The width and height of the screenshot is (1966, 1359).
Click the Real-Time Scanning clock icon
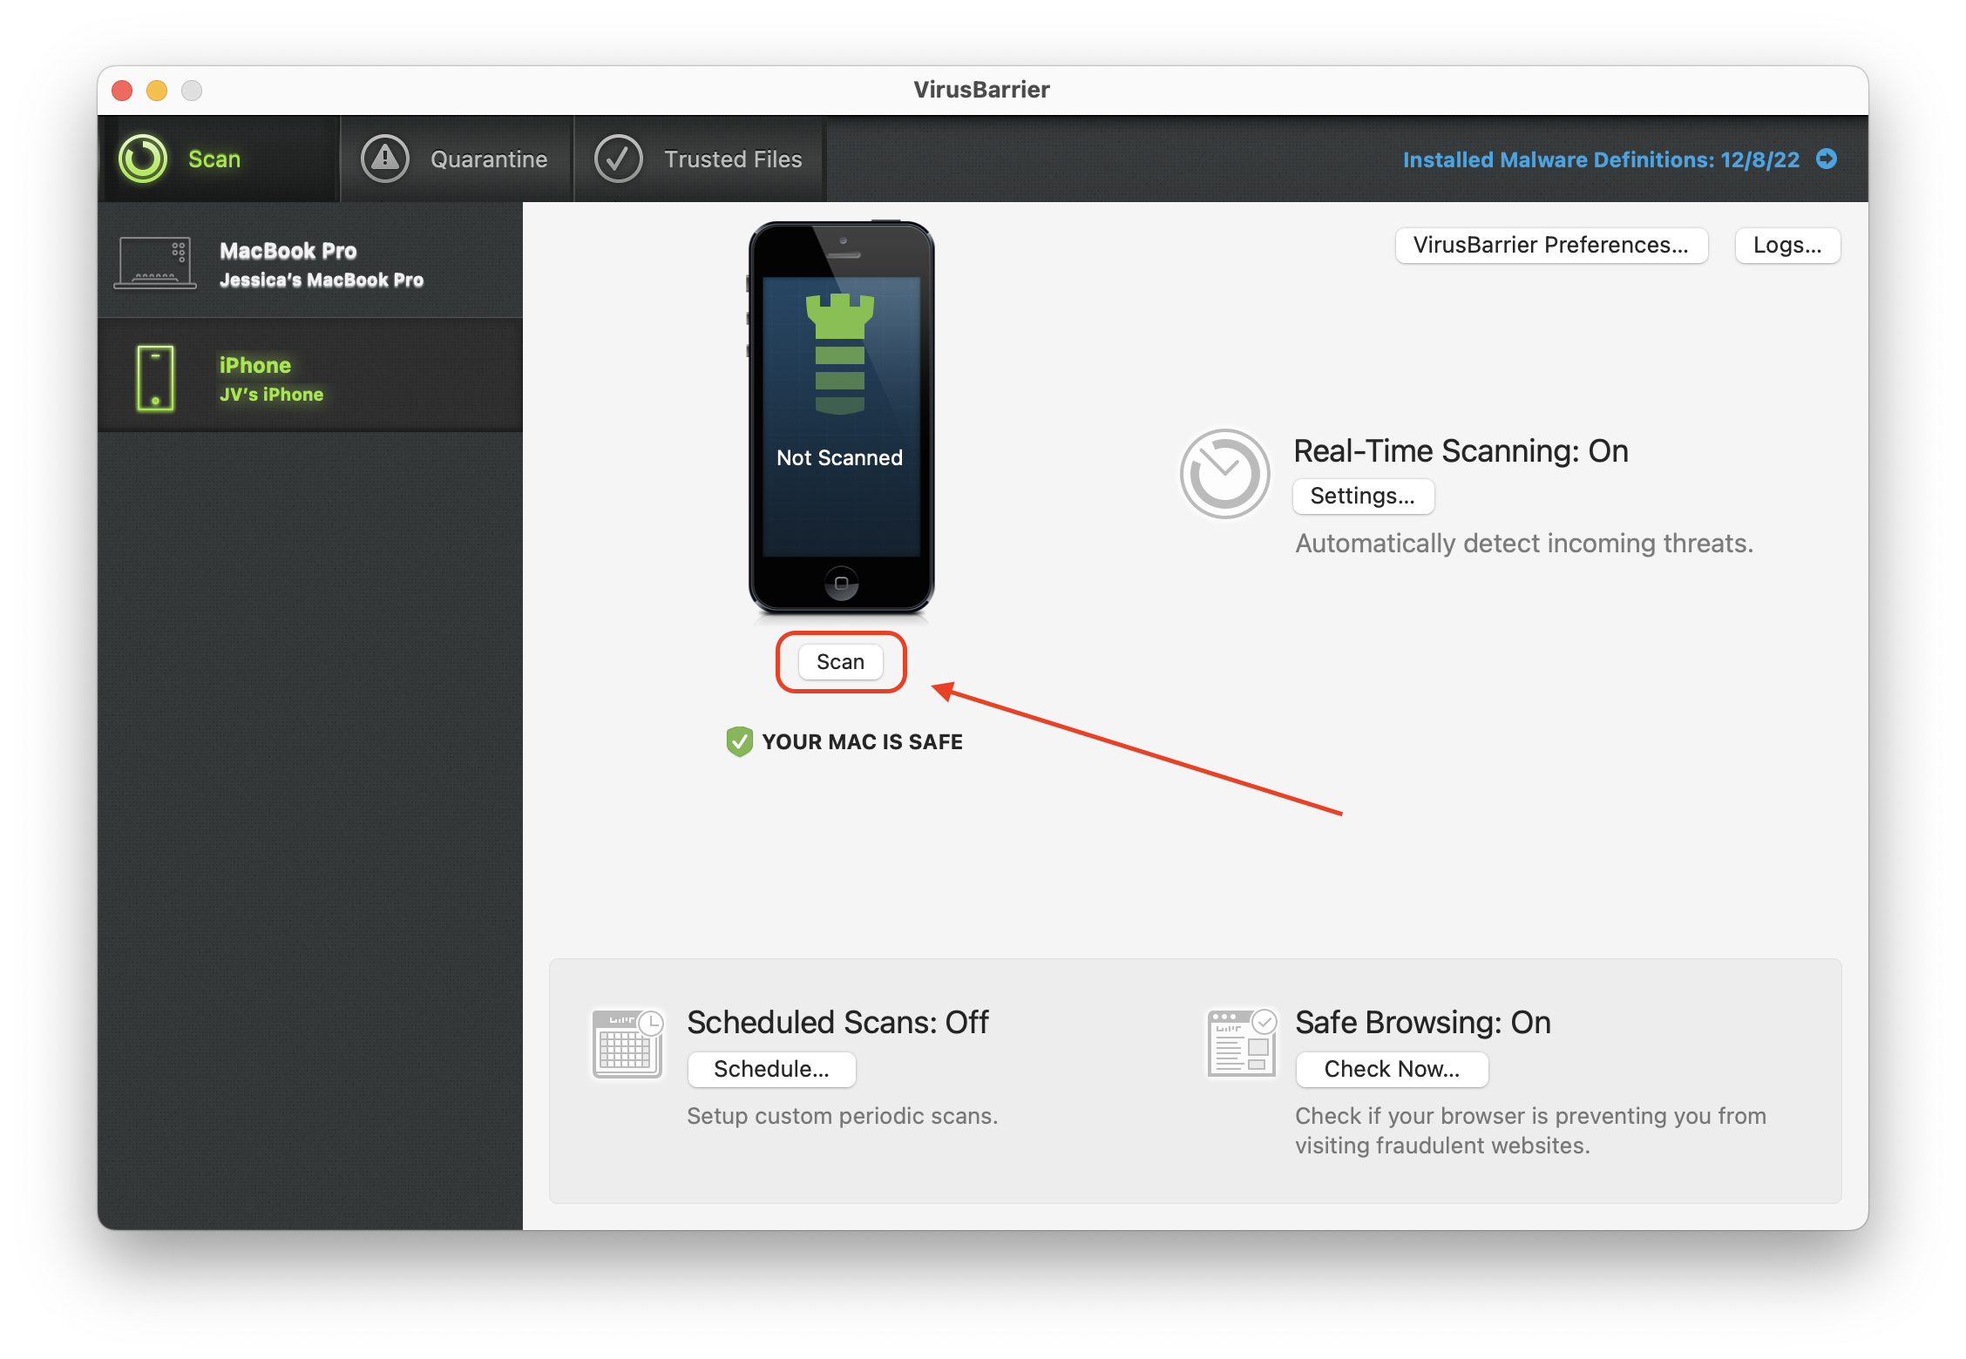point(1224,474)
